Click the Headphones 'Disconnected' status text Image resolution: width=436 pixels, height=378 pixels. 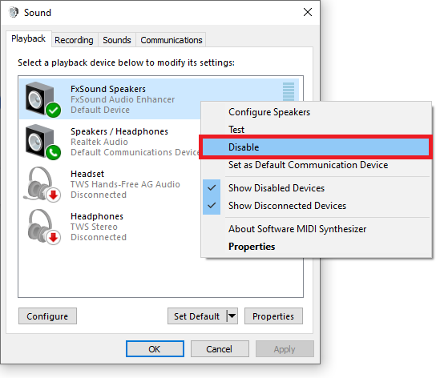(x=99, y=237)
